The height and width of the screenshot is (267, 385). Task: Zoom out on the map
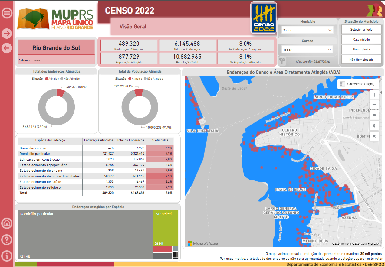(x=374, y=104)
